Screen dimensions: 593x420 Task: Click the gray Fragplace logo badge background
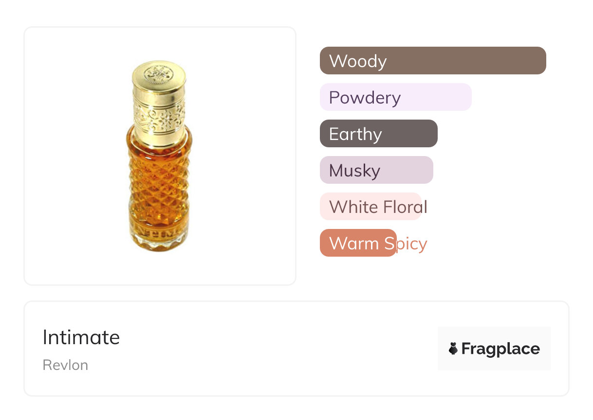494,334
